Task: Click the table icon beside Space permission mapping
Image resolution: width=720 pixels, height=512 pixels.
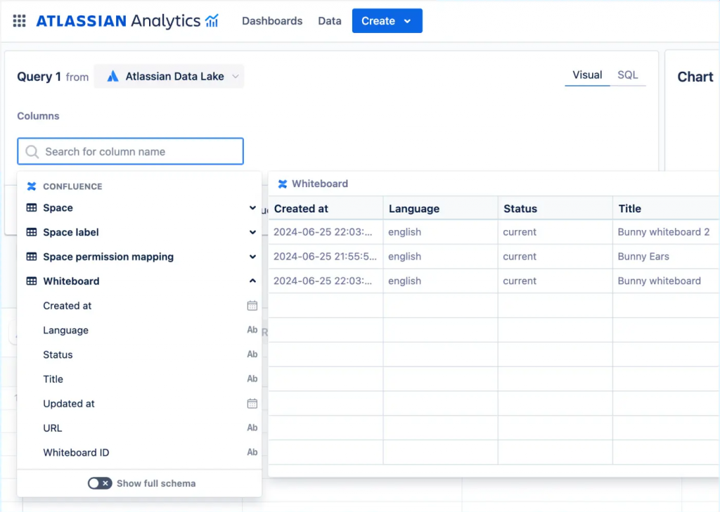Action: pyautogui.click(x=31, y=256)
